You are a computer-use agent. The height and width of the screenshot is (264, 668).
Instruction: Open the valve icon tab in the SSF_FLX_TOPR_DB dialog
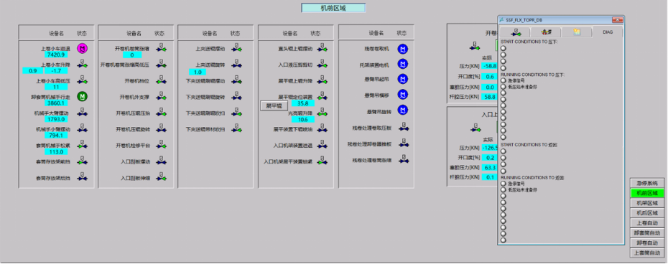pos(516,32)
